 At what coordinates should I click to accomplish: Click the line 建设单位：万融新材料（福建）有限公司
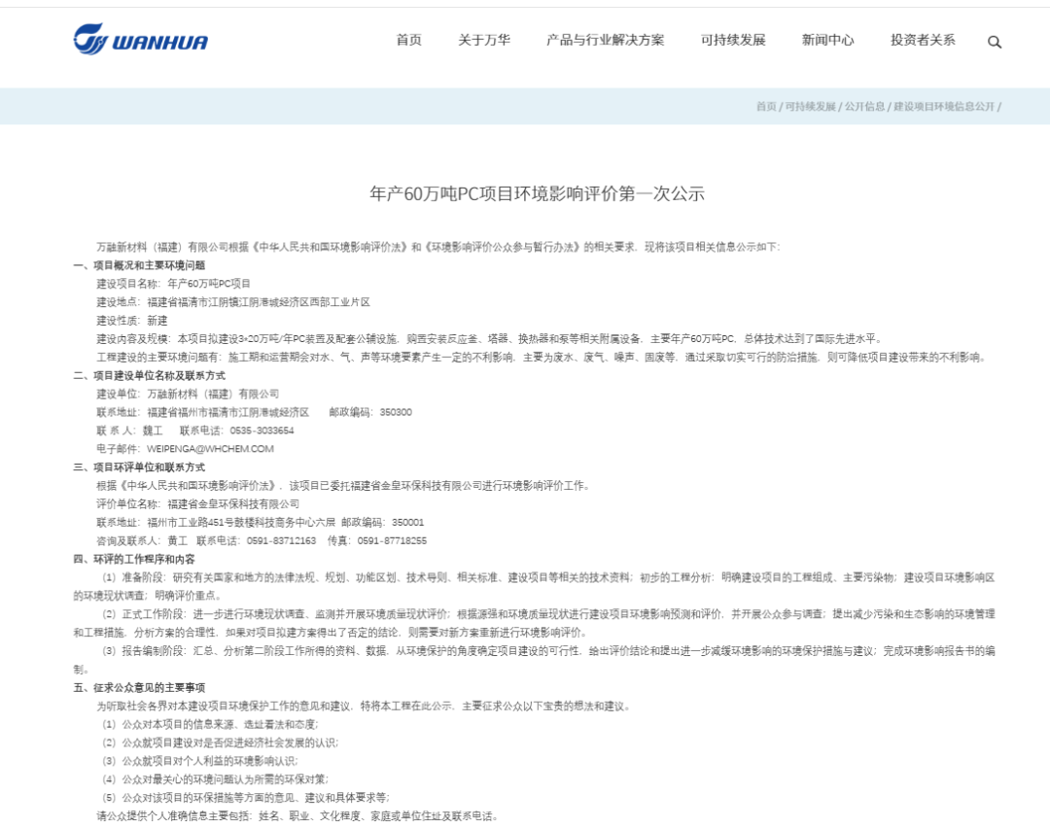click(x=189, y=394)
